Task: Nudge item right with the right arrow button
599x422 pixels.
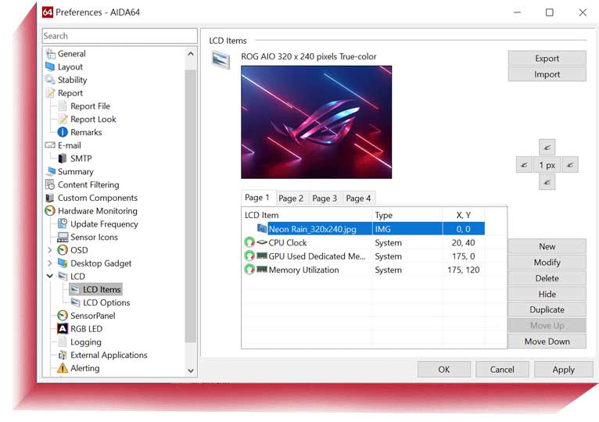Action: [x=570, y=165]
